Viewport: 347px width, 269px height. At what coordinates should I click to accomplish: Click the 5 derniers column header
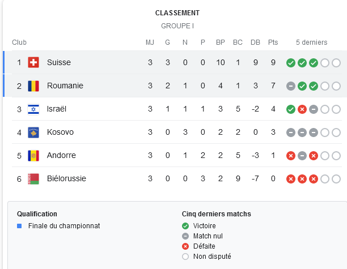click(x=312, y=42)
